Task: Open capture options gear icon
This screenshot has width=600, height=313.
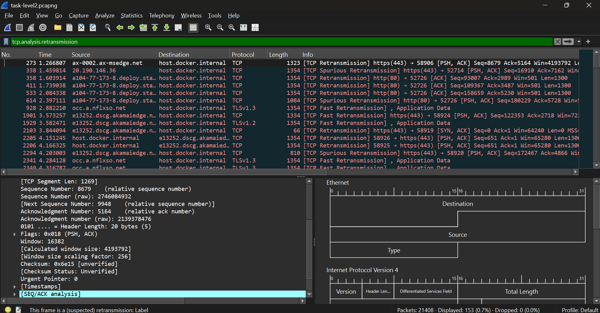Action: 43,28
